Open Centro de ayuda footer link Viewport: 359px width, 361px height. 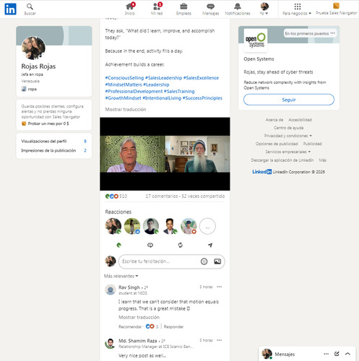tap(288, 128)
